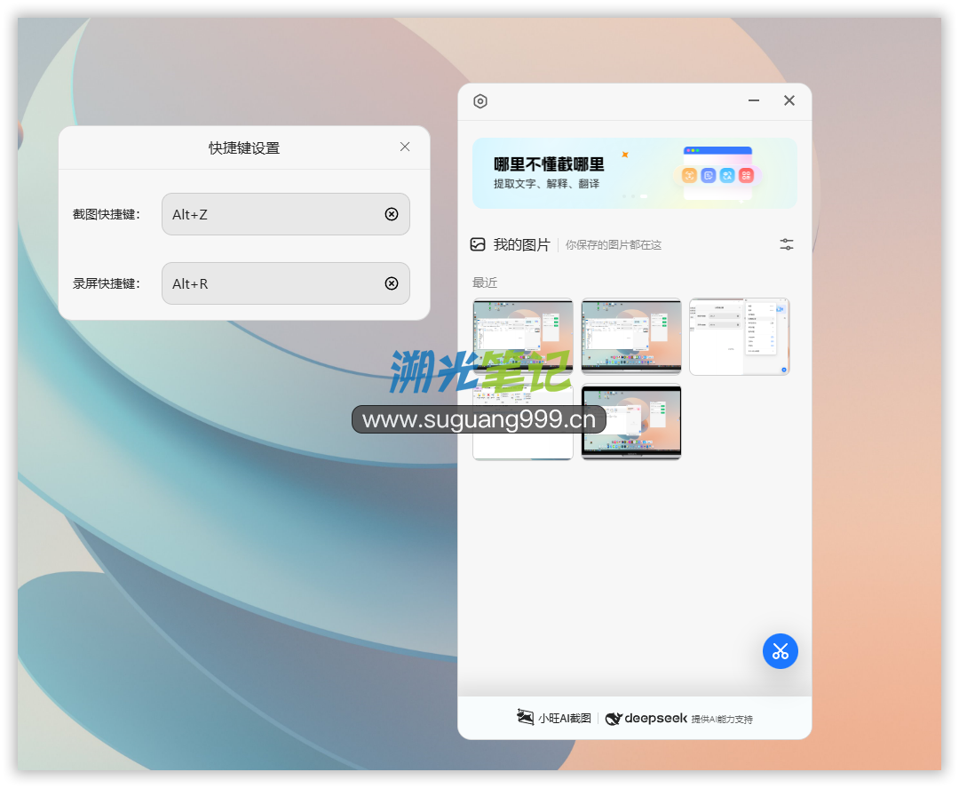Click the 我的图片 heading
The image size is (959, 788).
[522, 244]
